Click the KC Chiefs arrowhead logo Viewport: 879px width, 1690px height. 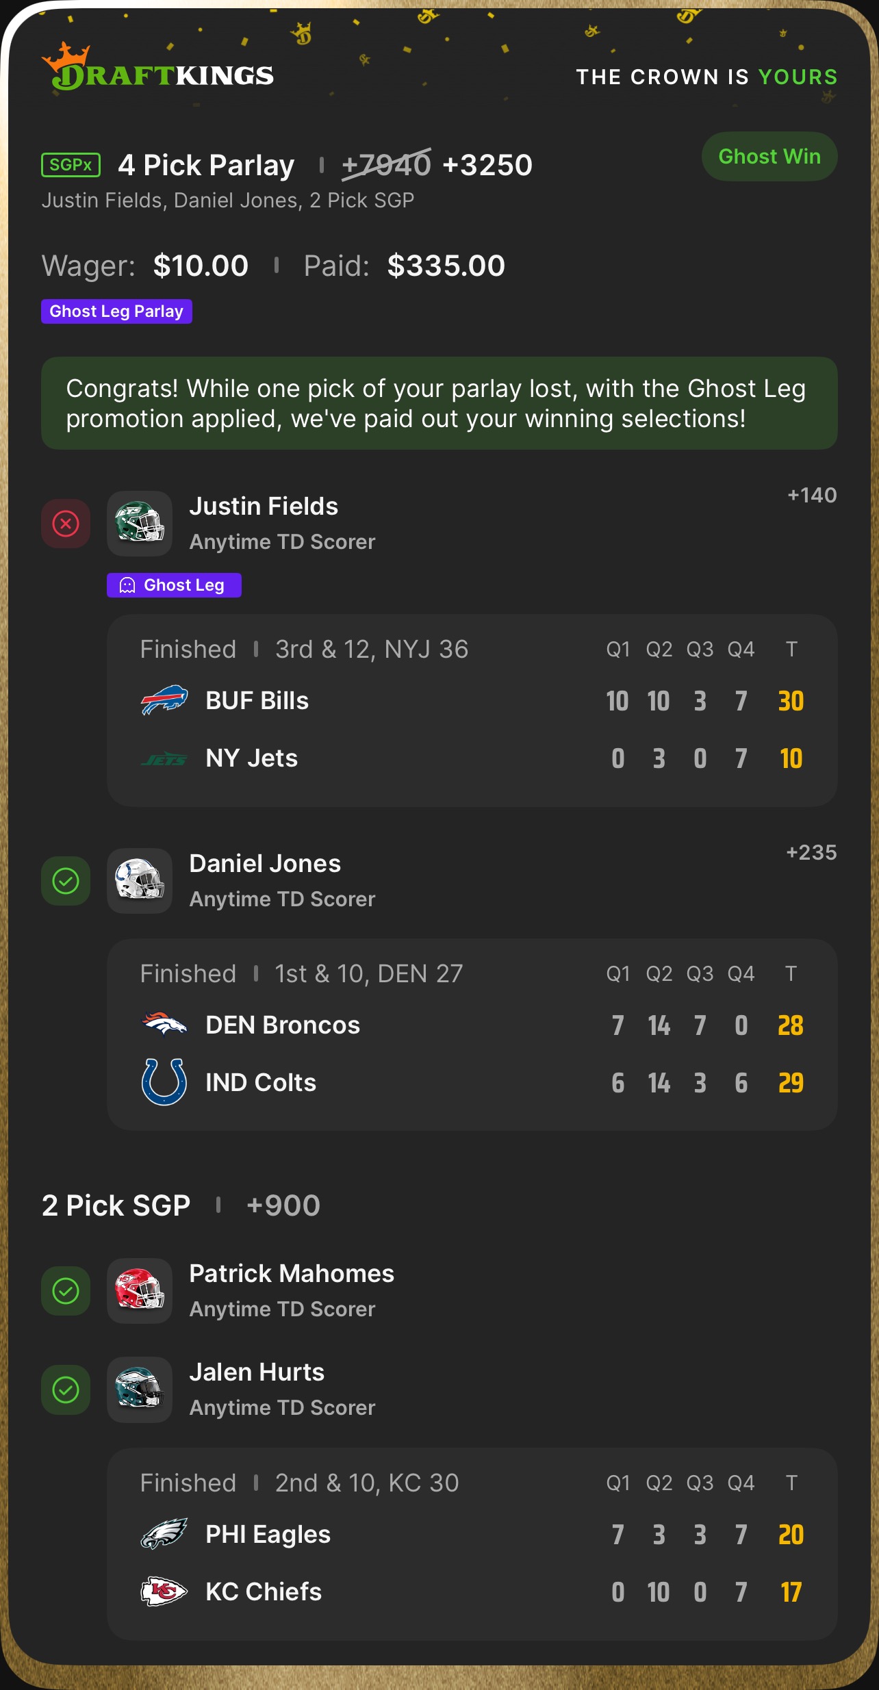(x=164, y=1591)
